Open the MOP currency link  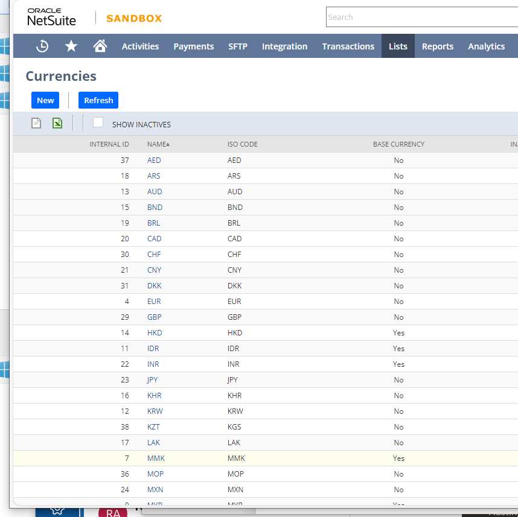[x=155, y=474]
